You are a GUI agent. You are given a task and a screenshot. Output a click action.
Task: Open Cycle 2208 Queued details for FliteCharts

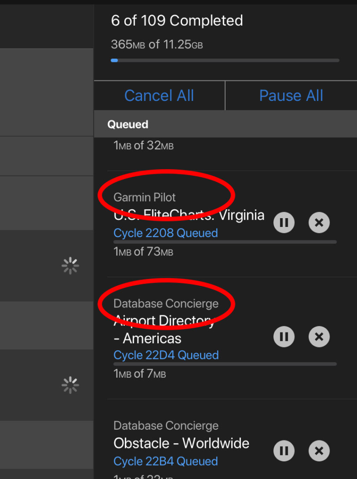click(x=165, y=233)
